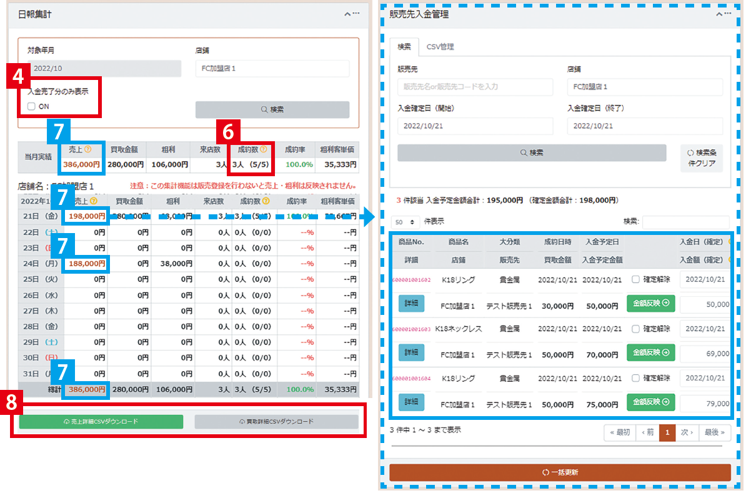Check 確定解除 for item 600001001602

point(635,279)
